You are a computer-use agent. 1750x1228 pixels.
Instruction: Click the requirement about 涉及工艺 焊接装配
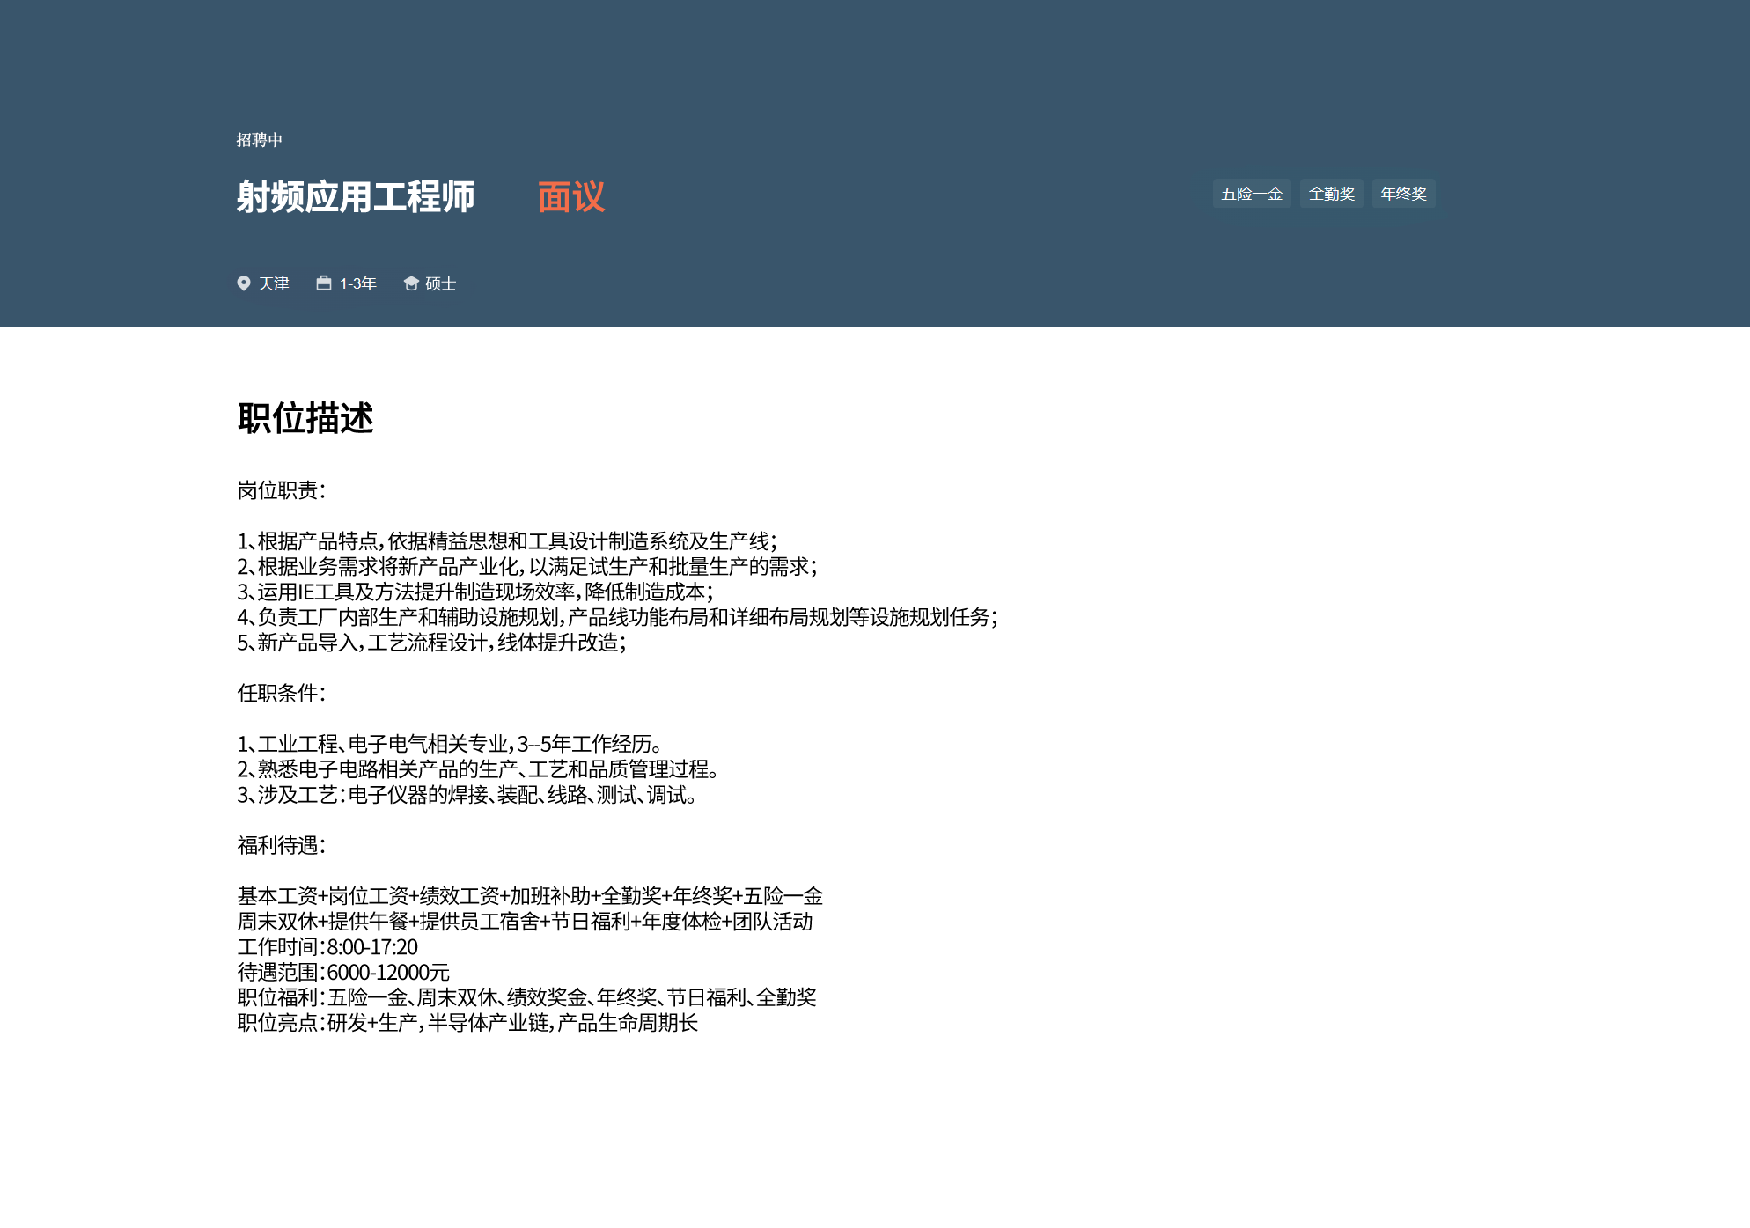(x=469, y=796)
